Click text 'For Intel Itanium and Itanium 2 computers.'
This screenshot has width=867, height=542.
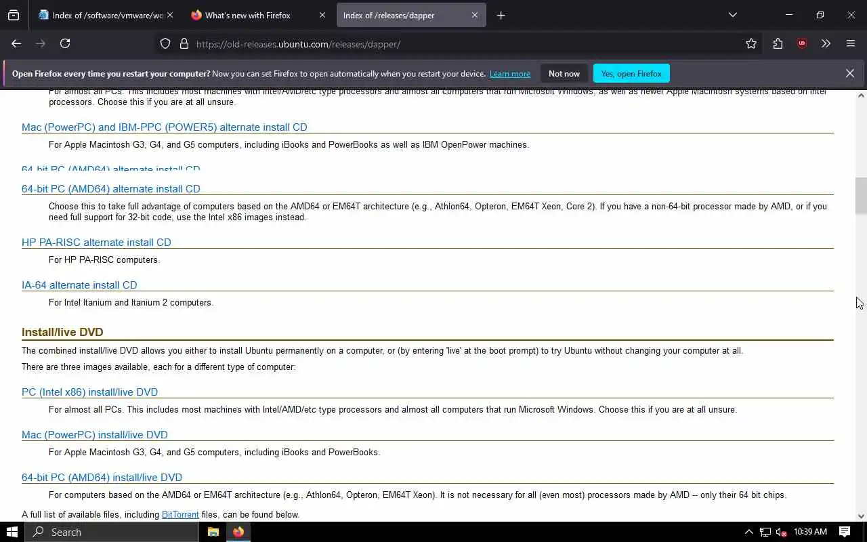pyautogui.click(x=131, y=303)
